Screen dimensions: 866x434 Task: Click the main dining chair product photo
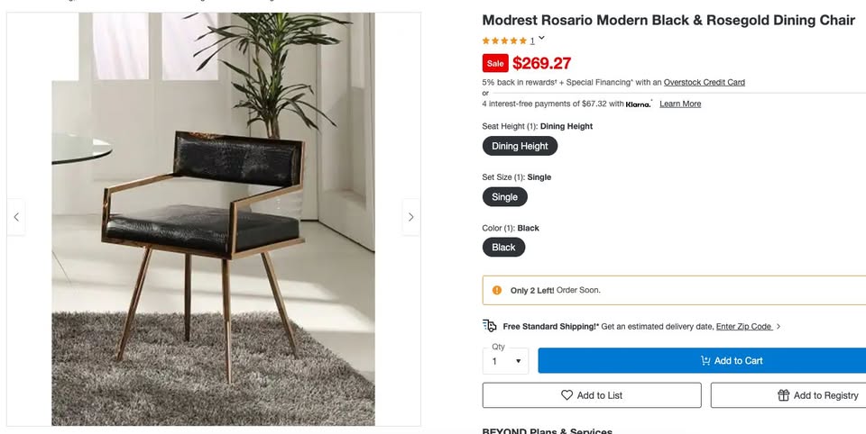click(x=213, y=219)
